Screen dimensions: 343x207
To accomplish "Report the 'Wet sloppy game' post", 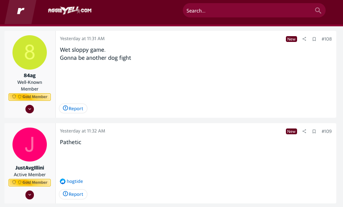I will [x=73, y=108].
